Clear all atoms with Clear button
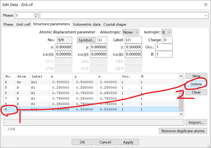The width and height of the screenshot is (211, 148). click(196, 92)
